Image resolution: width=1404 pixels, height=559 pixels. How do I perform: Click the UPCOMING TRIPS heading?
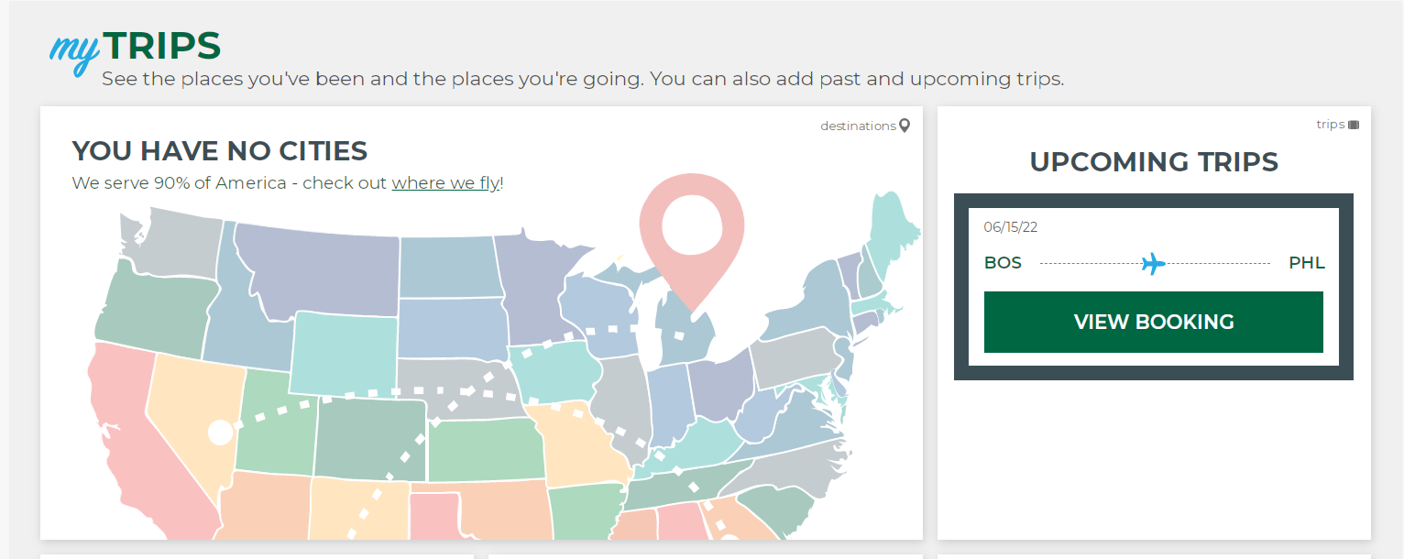coord(1154,162)
